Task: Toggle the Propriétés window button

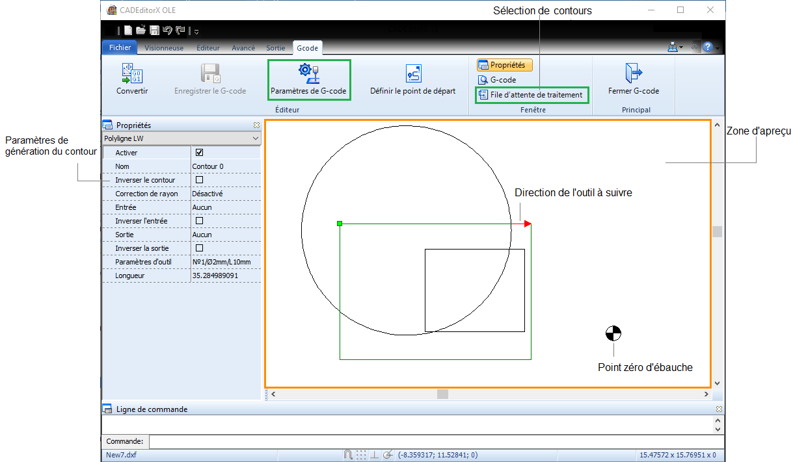Action: click(505, 65)
